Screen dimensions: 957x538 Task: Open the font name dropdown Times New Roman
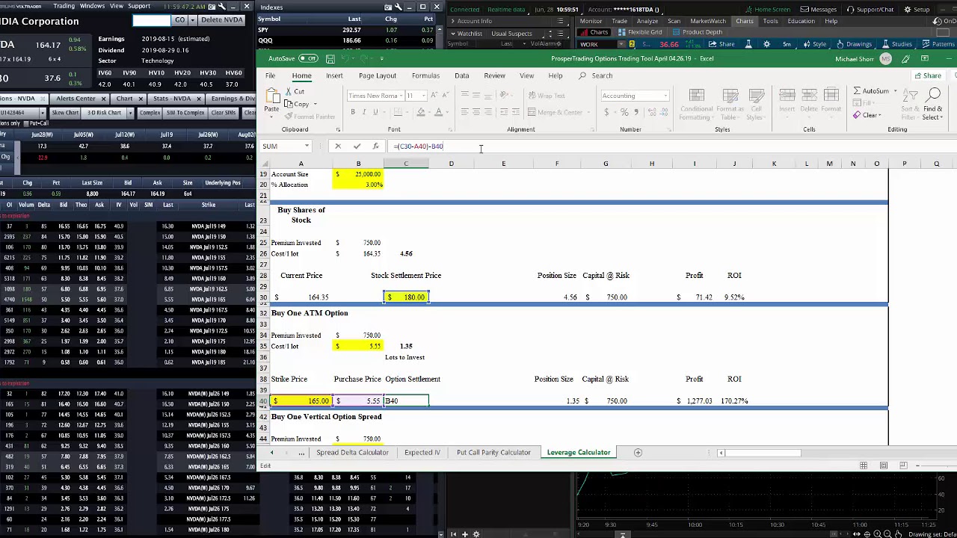click(400, 96)
